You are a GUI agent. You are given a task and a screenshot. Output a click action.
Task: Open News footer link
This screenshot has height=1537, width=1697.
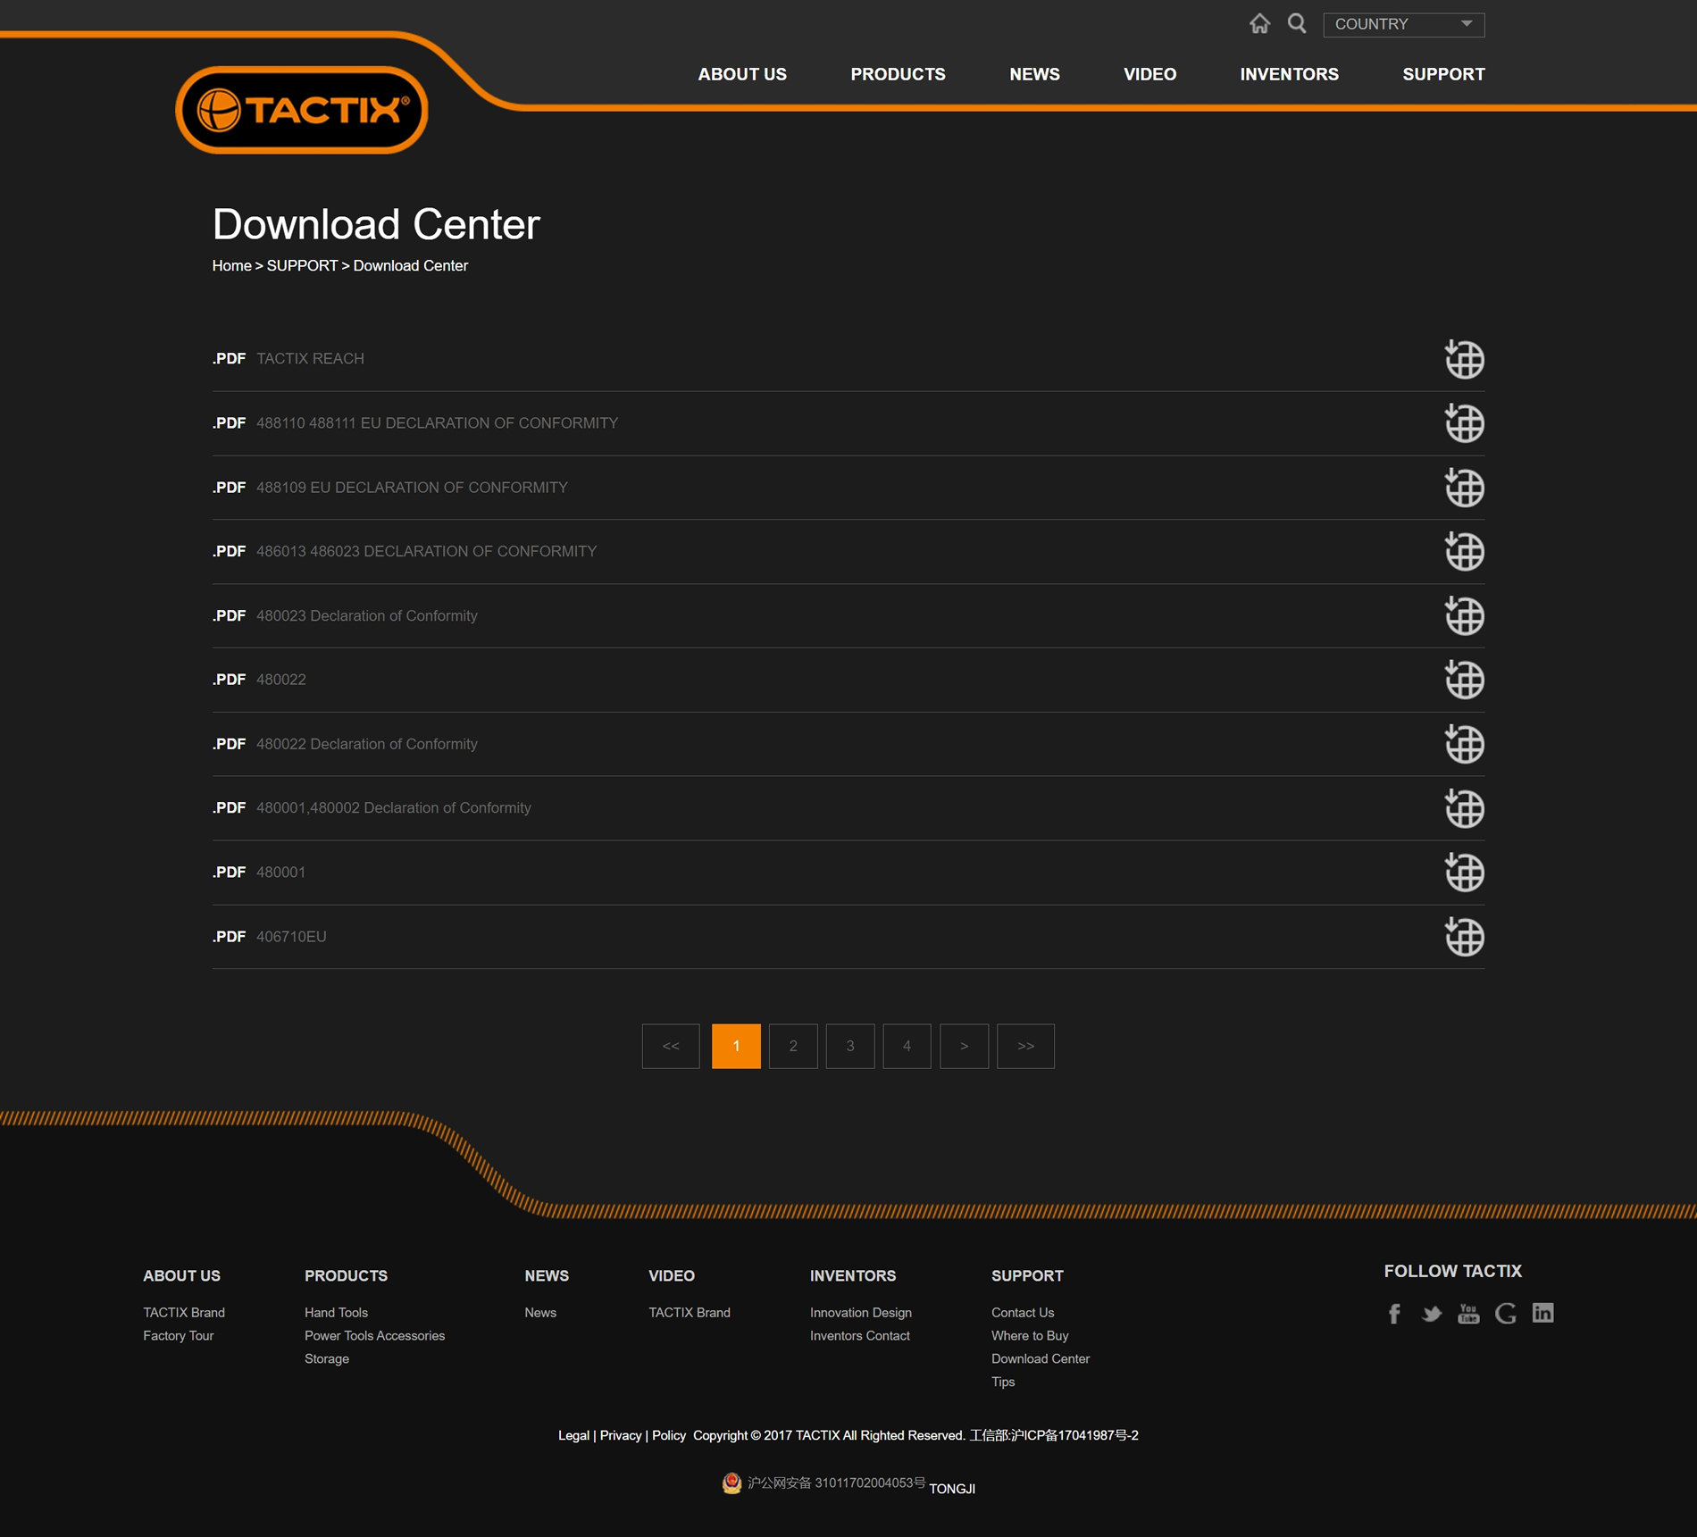click(540, 1313)
